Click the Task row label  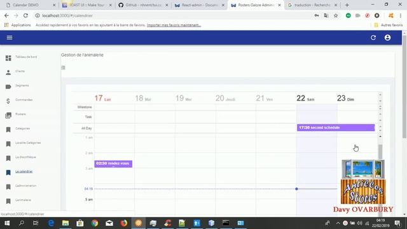point(88,117)
